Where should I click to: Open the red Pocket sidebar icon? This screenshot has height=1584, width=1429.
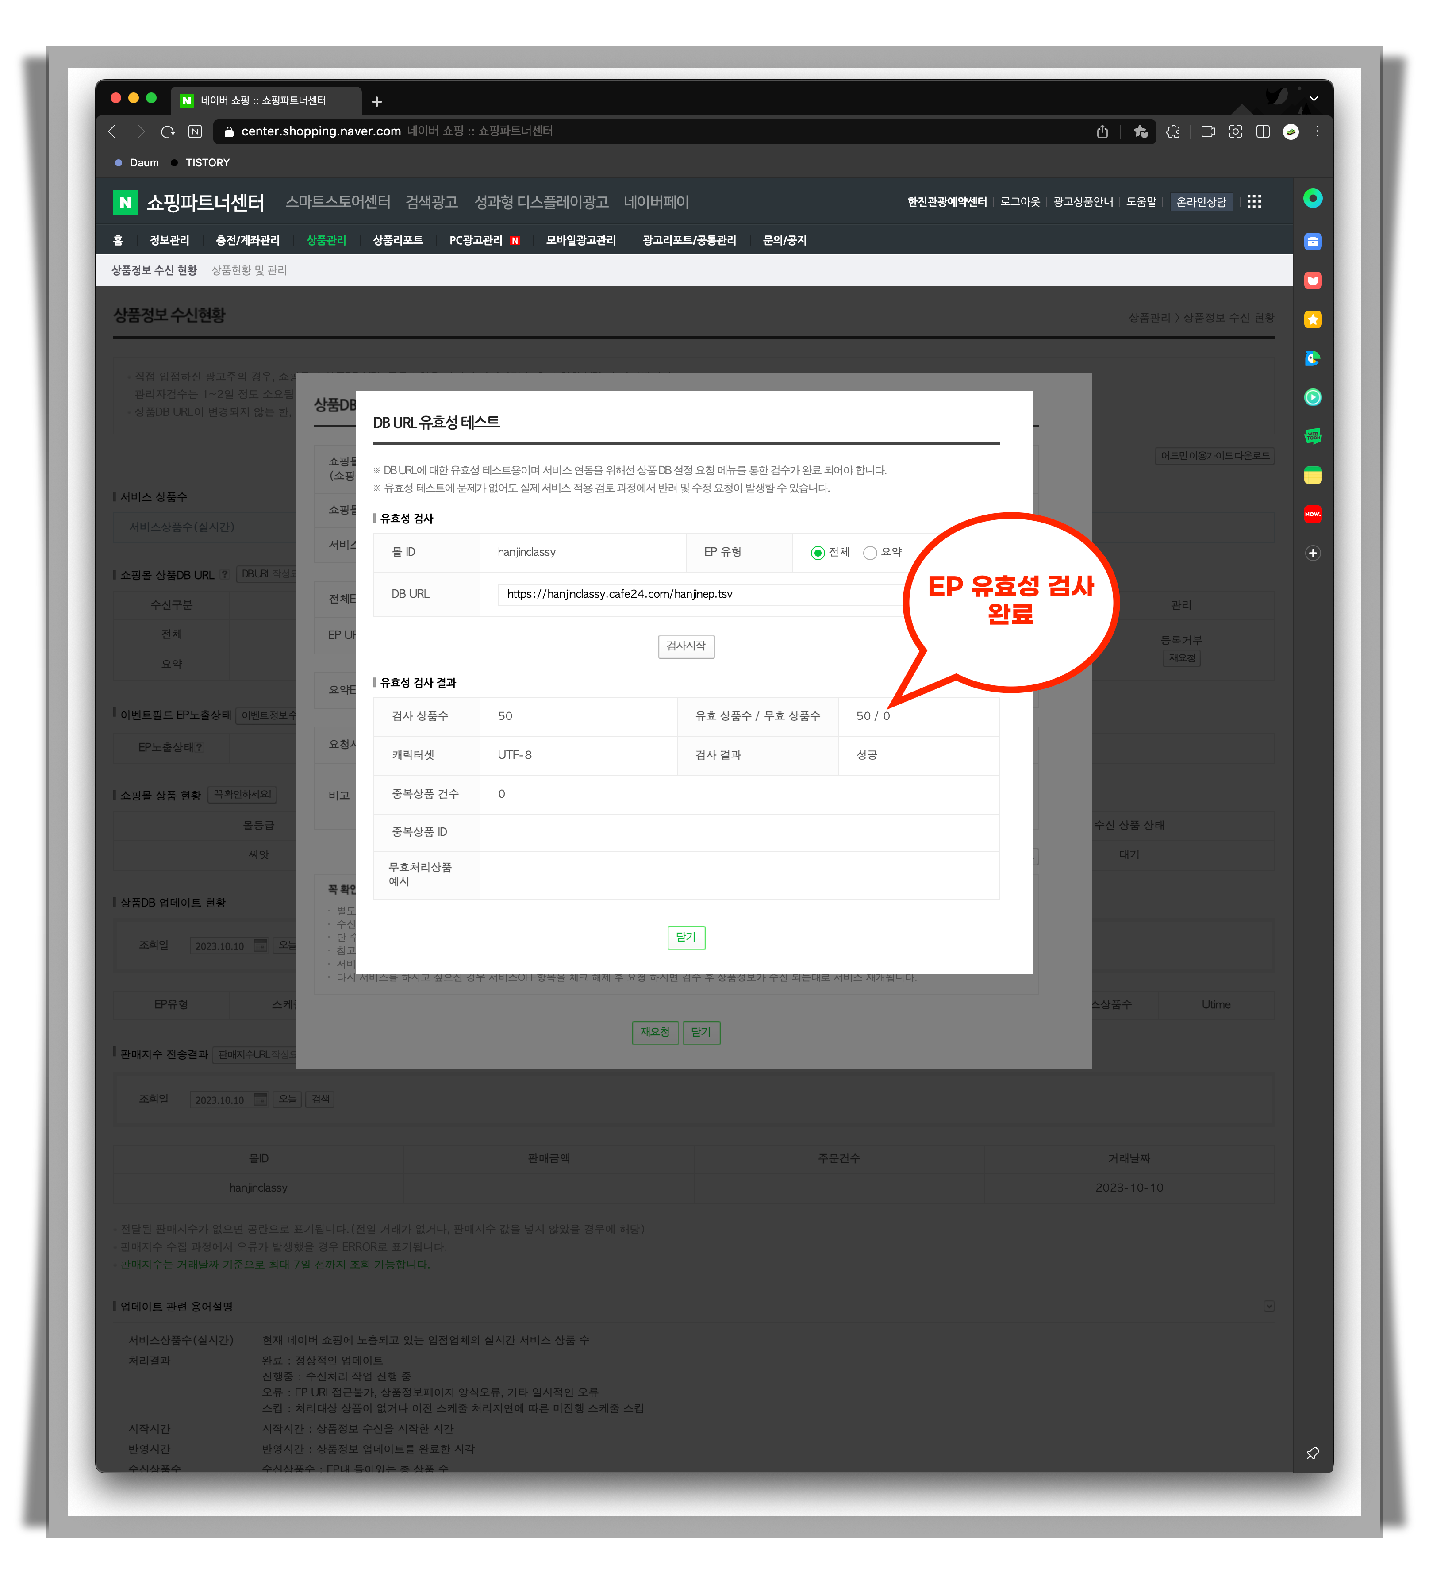point(1313,281)
